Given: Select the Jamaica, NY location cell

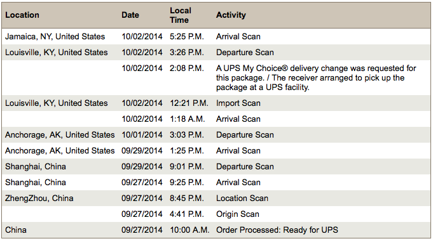Looking at the screenshot, I should tap(55, 36).
